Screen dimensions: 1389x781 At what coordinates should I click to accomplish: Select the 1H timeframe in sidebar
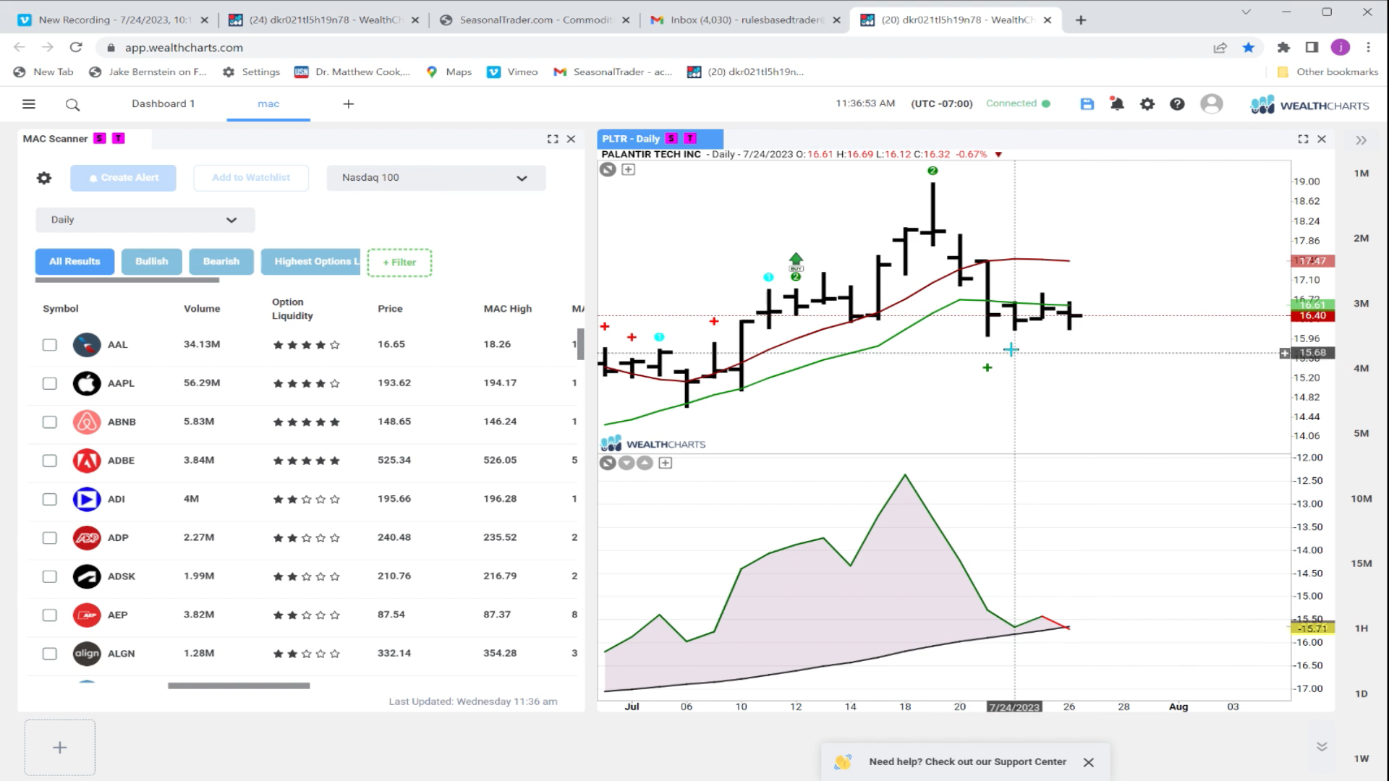(x=1361, y=628)
